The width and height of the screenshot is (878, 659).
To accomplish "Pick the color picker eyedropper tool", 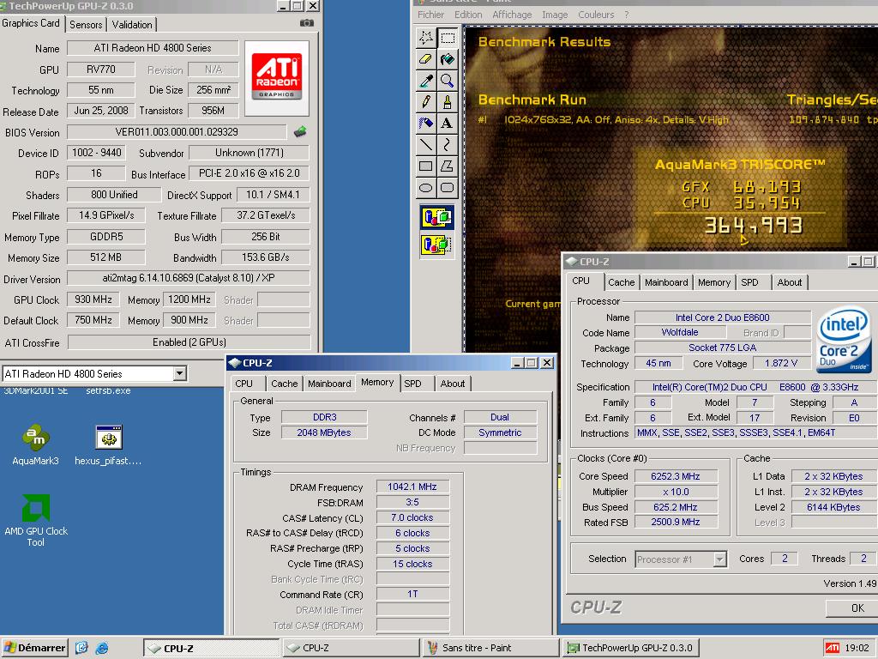I will 426,80.
